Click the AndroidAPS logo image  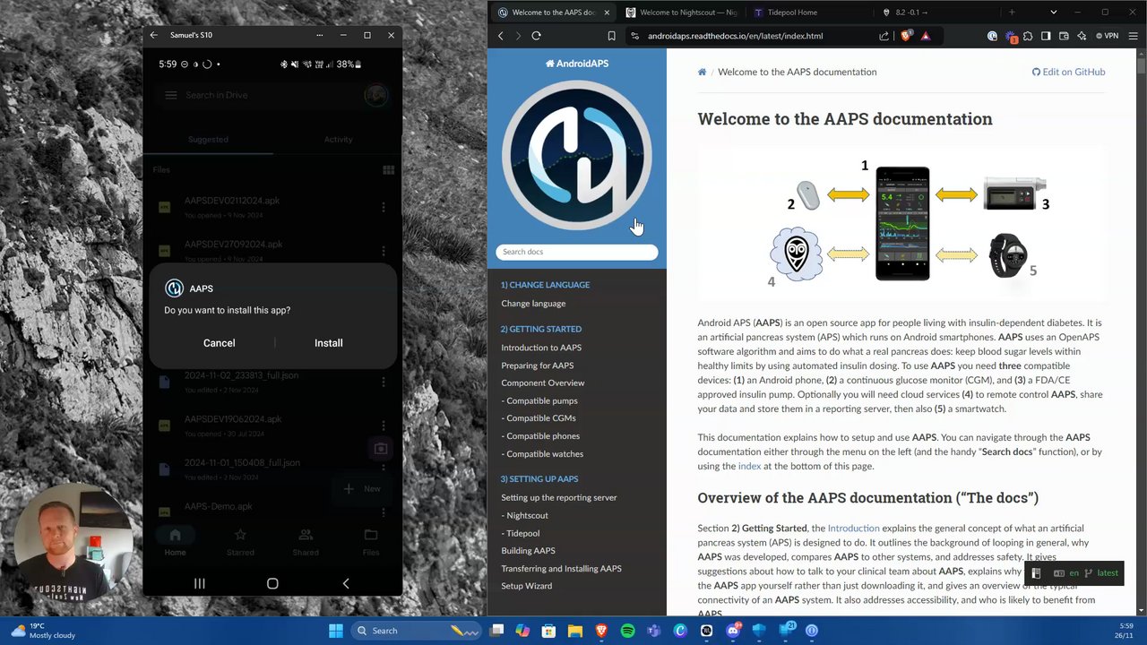click(x=577, y=155)
